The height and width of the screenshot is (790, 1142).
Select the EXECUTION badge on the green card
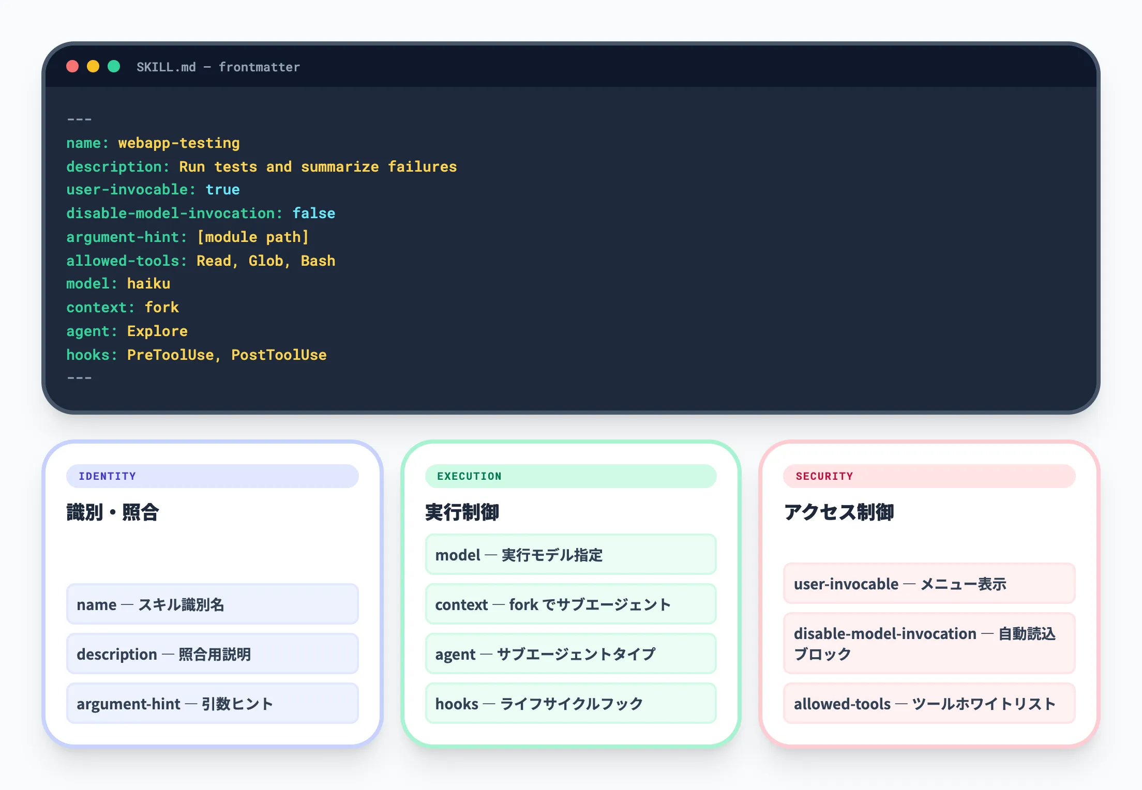click(x=570, y=476)
